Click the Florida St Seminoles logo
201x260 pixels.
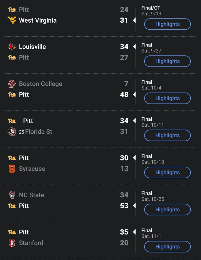point(12,132)
